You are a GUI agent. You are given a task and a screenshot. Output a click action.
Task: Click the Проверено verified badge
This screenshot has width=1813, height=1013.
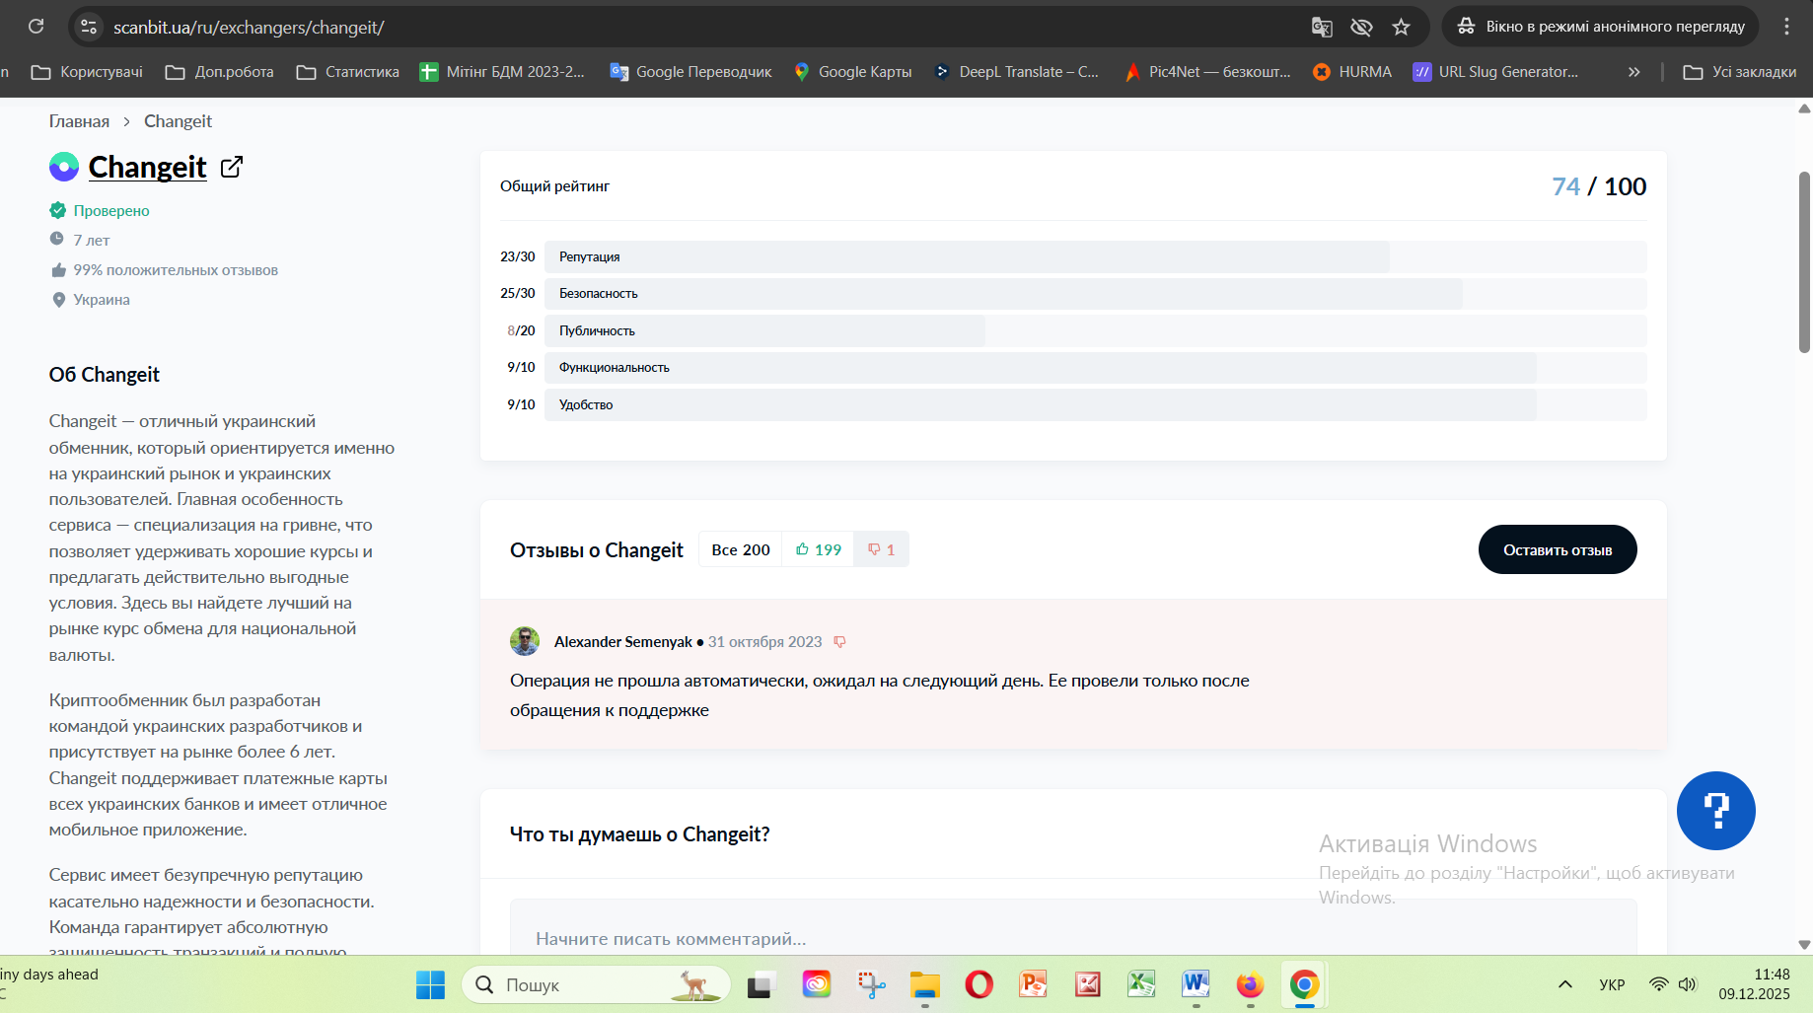click(100, 210)
